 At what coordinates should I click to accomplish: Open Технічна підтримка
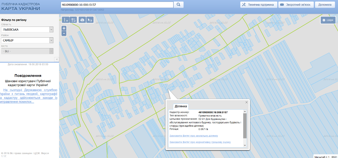259,5
